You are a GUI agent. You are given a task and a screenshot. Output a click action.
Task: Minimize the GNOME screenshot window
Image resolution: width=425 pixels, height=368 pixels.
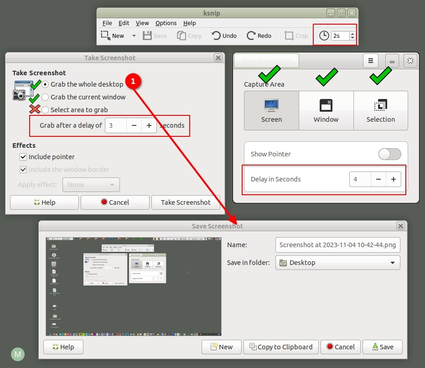click(392, 61)
